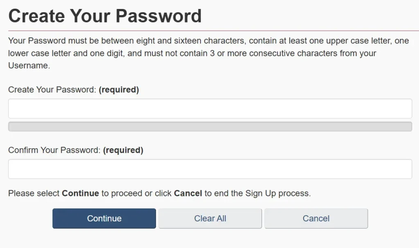Cancel the Sign Up process button
The width and height of the screenshot is (419, 248).
(x=316, y=218)
